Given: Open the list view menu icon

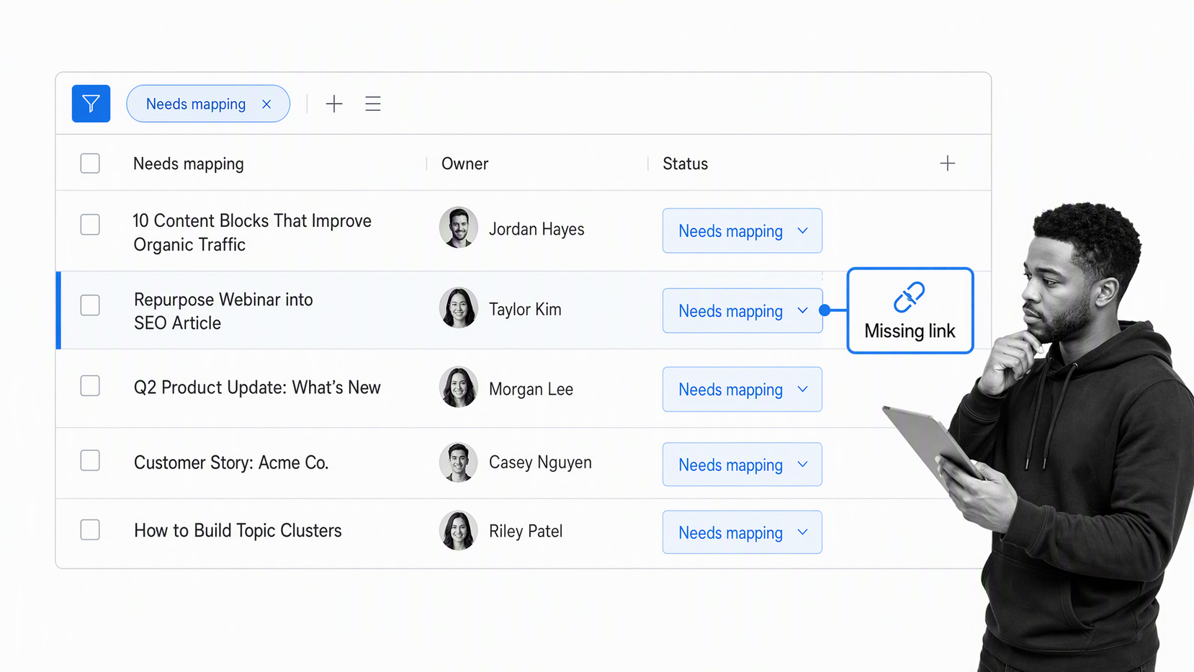Looking at the screenshot, I should coord(373,104).
